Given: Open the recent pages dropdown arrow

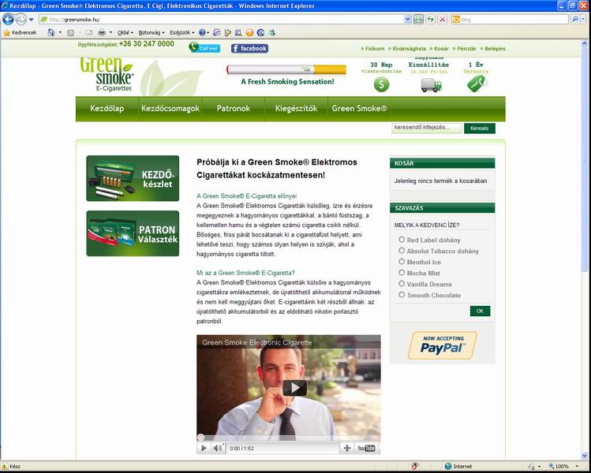Looking at the screenshot, I should pos(32,20).
